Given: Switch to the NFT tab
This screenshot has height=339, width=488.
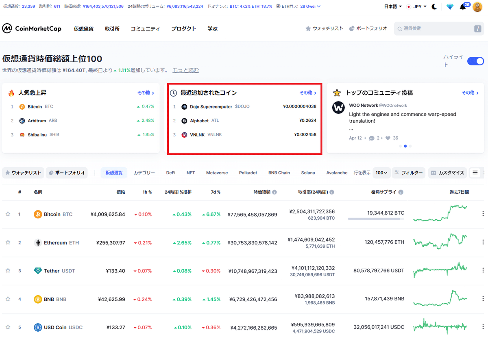Looking at the screenshot, I should click(x=190, y=173).
